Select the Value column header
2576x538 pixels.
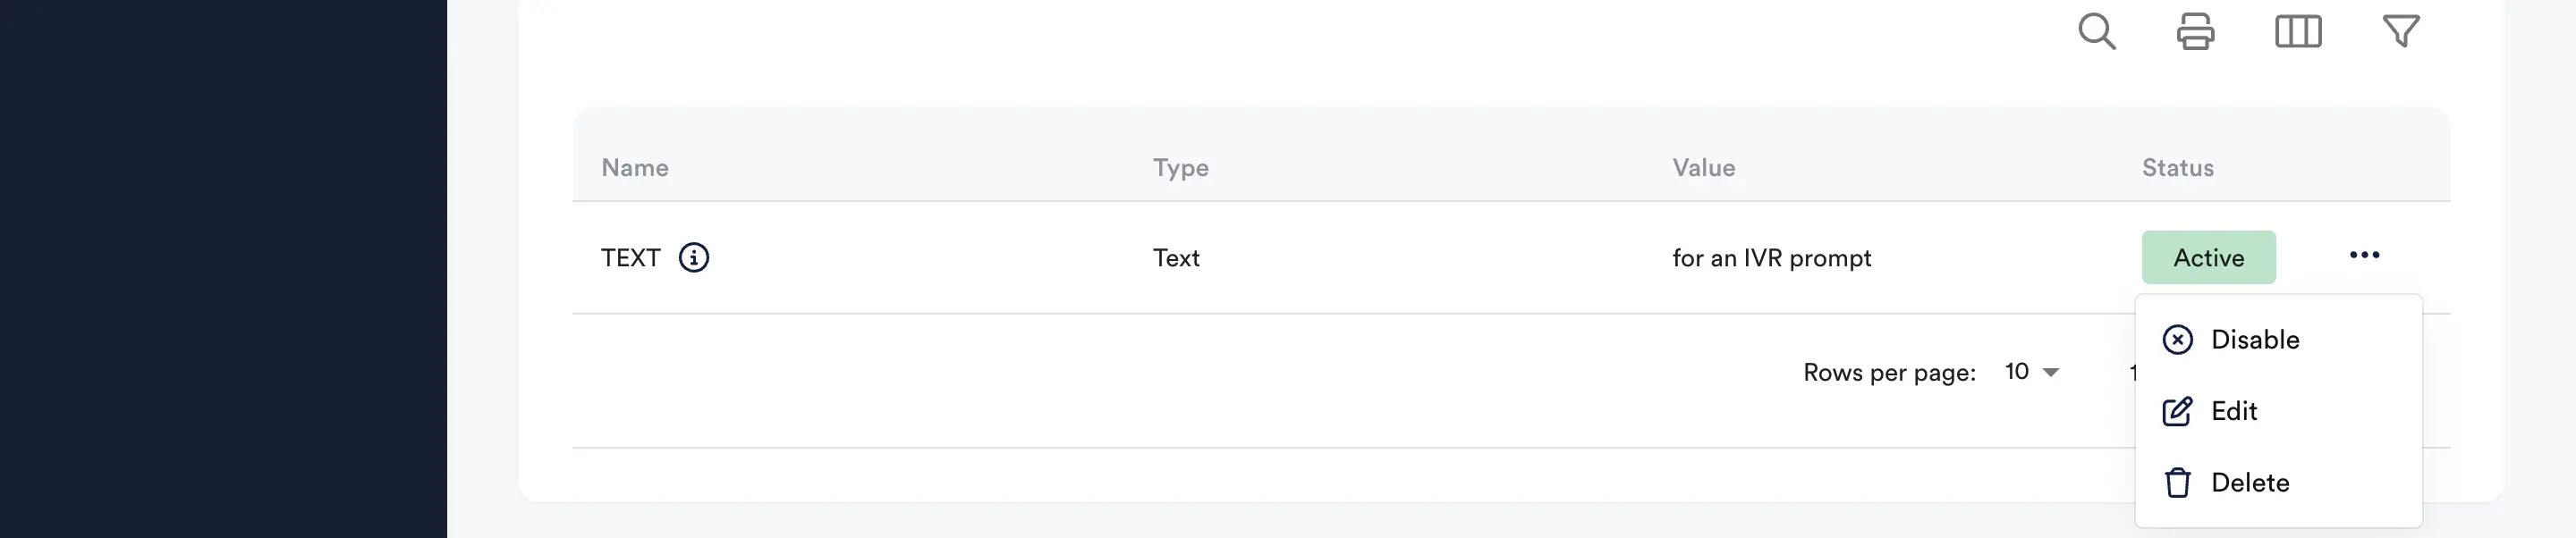coord(1703,168)
